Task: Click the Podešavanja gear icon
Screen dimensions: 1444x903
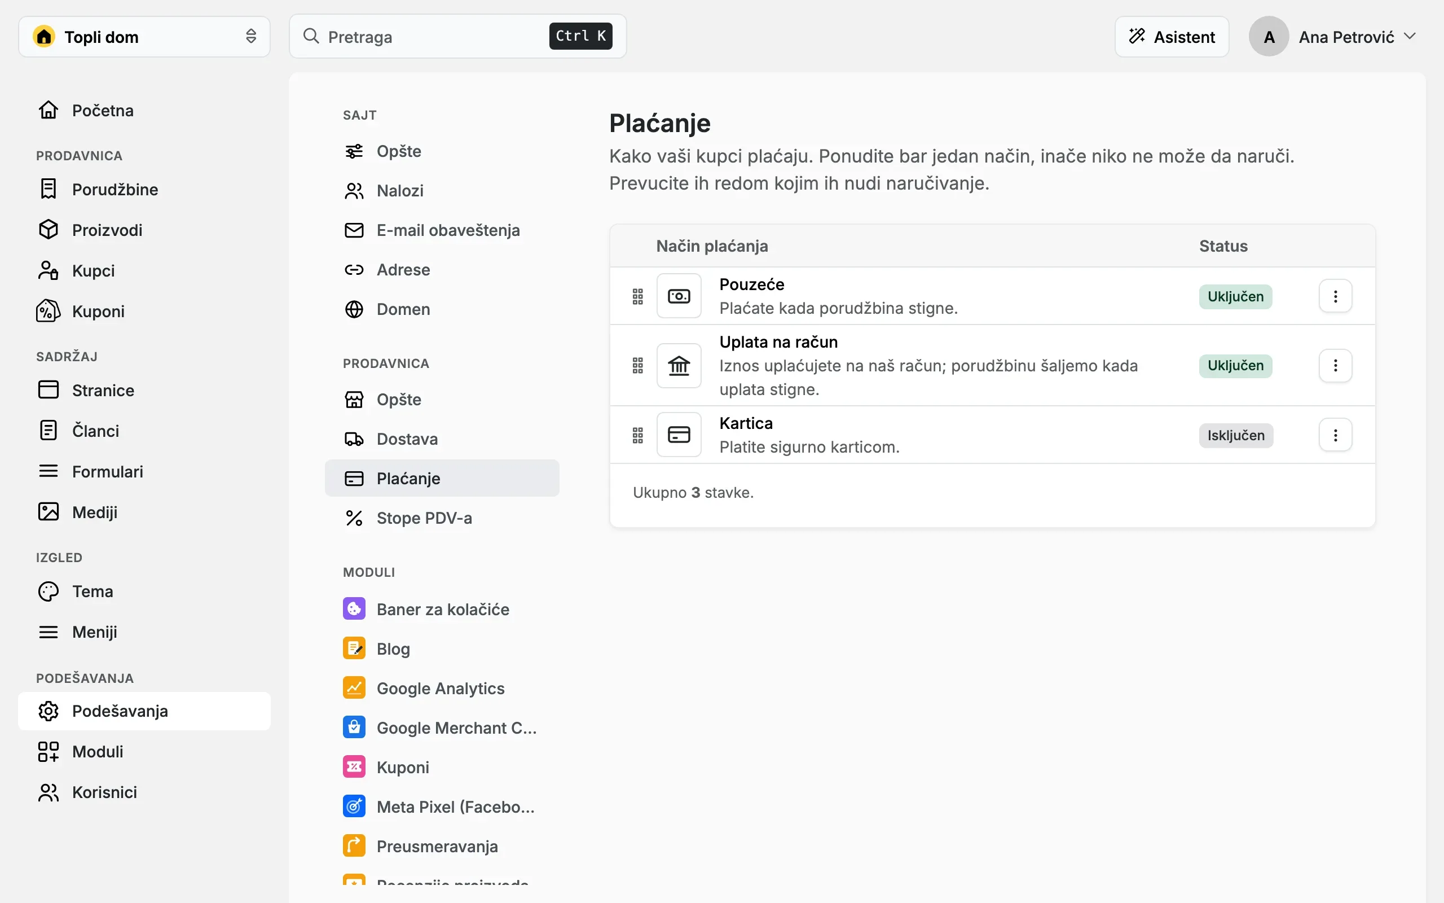Action: (x=49, y=711)
